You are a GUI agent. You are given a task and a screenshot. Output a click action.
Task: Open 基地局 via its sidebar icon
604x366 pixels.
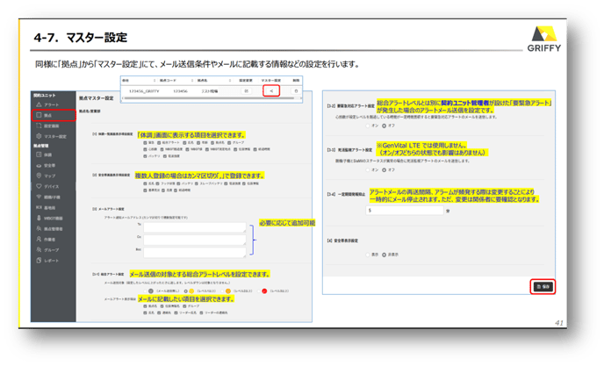(x=39, y=207)
